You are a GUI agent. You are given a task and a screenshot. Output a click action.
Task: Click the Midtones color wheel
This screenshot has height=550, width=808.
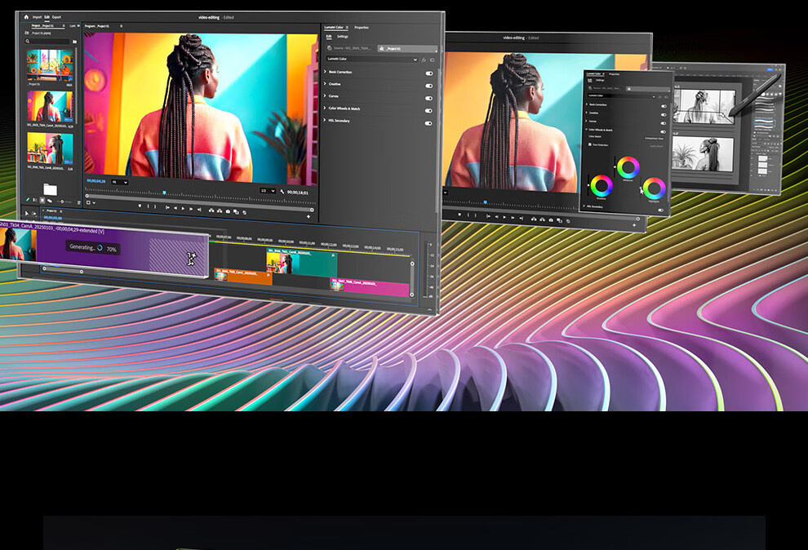click(628, 167)
